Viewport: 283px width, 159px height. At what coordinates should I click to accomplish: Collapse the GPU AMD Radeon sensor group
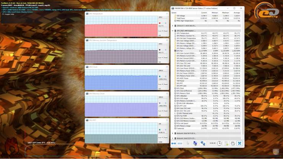[x=172, y=31]
